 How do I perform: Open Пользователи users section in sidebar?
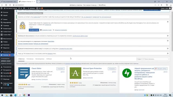tap(7, 67)
